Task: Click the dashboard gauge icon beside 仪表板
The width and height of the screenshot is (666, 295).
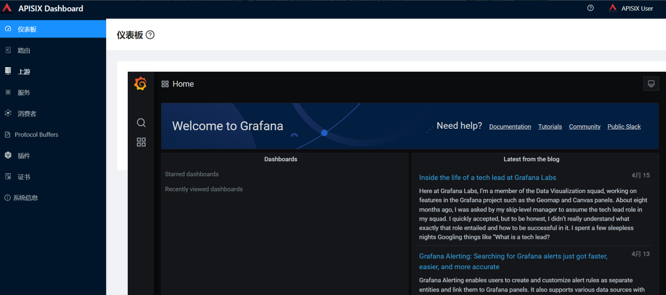Action: click(8, 29)
